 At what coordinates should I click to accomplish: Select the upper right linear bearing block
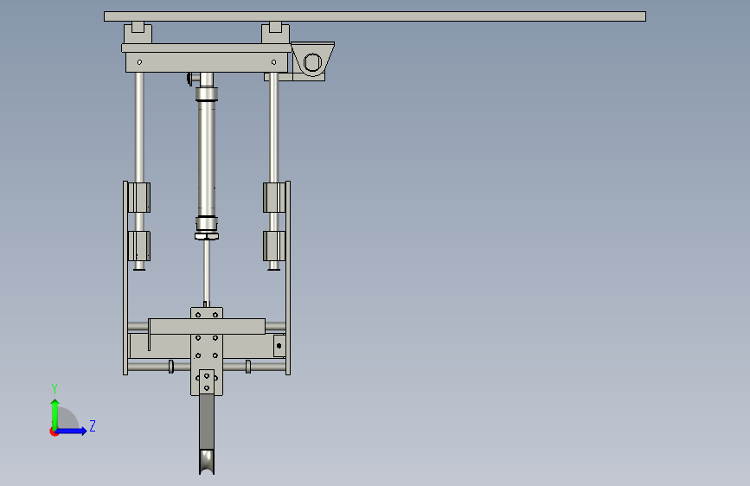pos(274,197)
